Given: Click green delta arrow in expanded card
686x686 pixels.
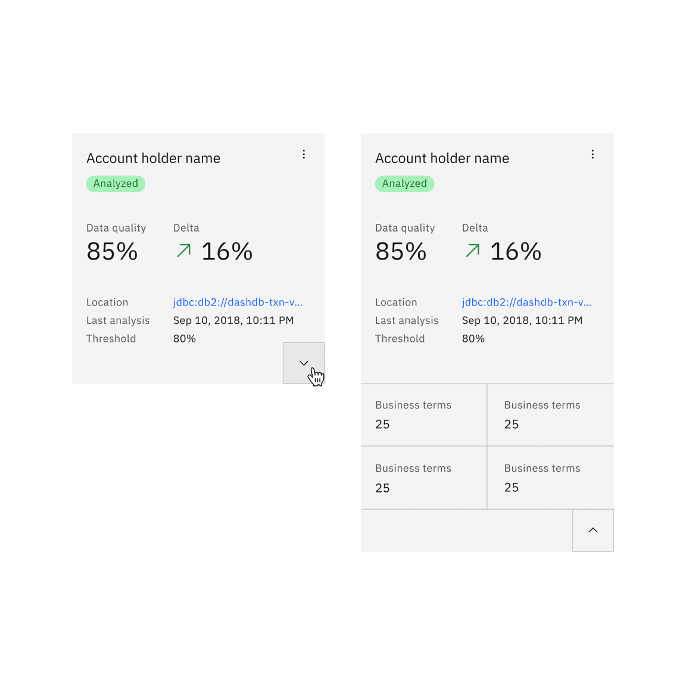Looking at the screenshot, I should (x=473, y=251).
